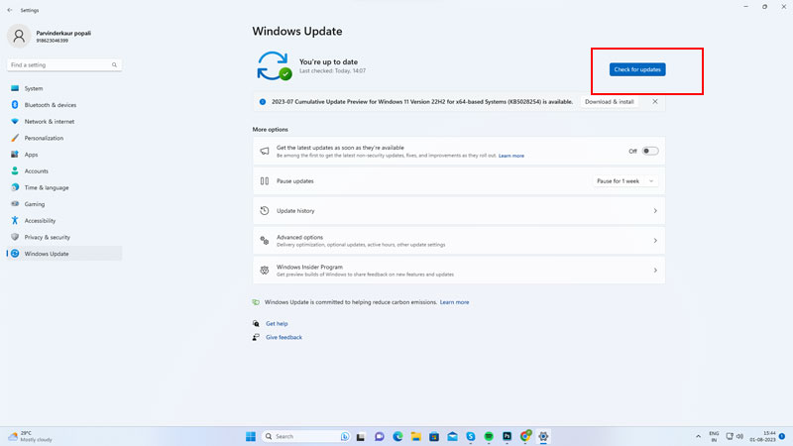Click the taskbar Search box
Viewport: 793px width, 446px height.
coord(306,436)
